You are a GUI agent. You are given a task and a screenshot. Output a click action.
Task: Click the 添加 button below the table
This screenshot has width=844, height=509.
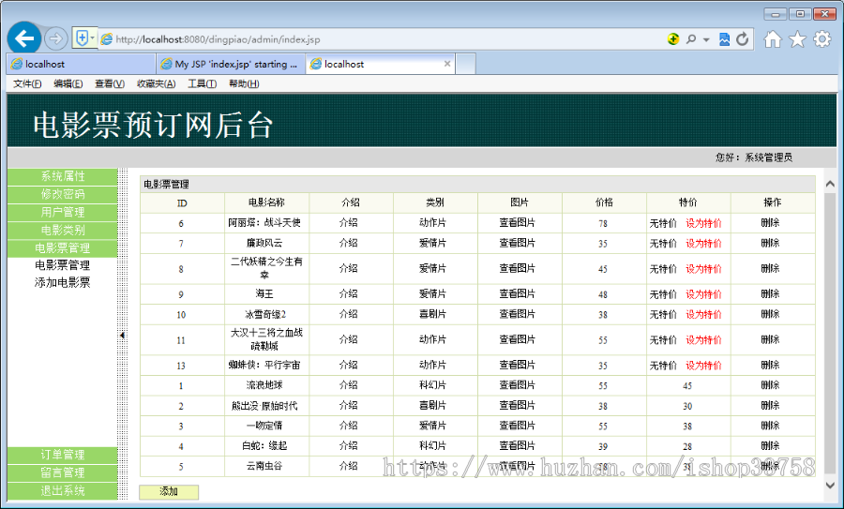coord(169,492)
